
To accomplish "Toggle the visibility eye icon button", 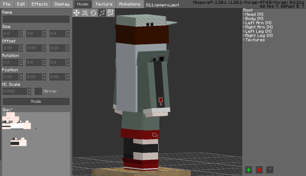I will point(270,170).
